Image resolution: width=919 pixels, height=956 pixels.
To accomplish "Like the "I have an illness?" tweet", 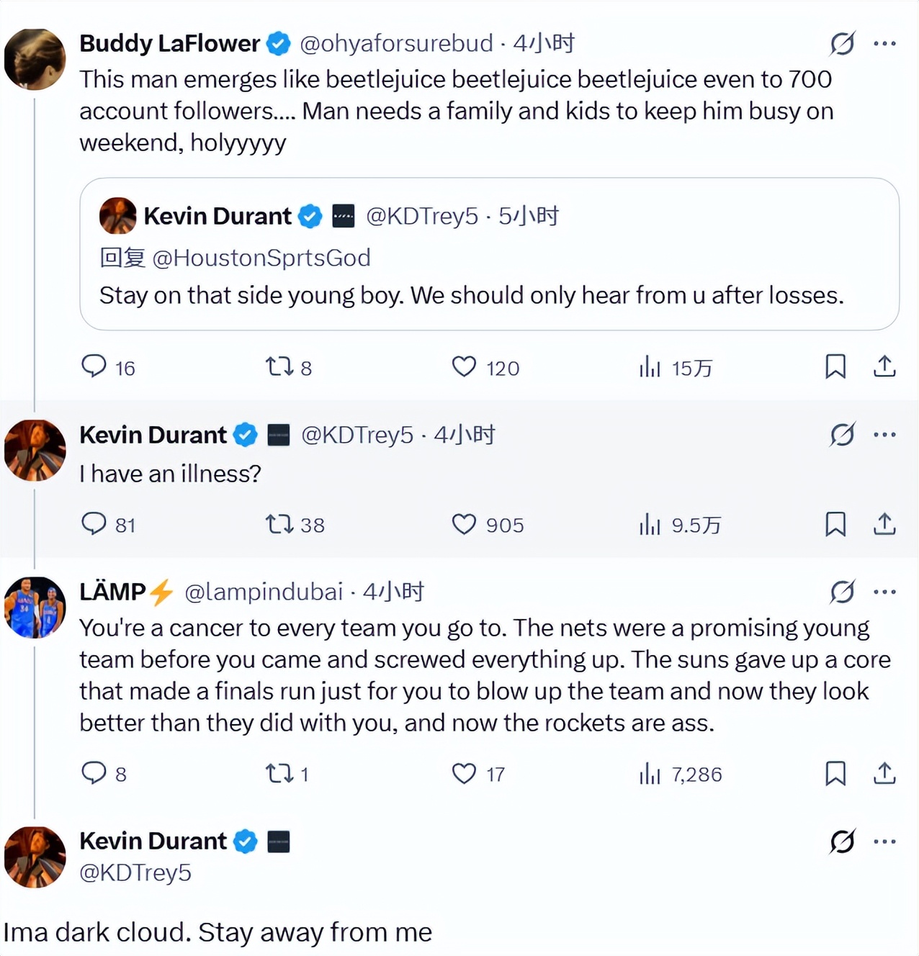I will [x=464, y=524].
